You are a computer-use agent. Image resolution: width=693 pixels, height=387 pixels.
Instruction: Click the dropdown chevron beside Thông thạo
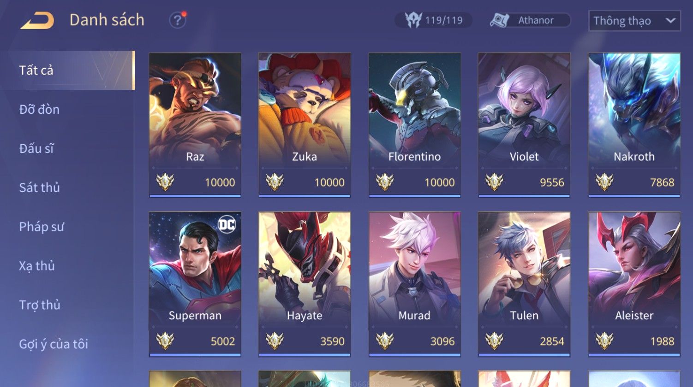(x=670, y=21)
